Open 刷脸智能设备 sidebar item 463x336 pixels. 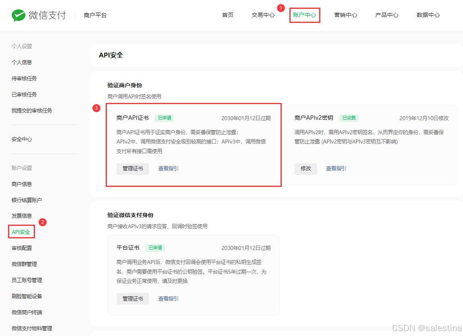point(27,296)
